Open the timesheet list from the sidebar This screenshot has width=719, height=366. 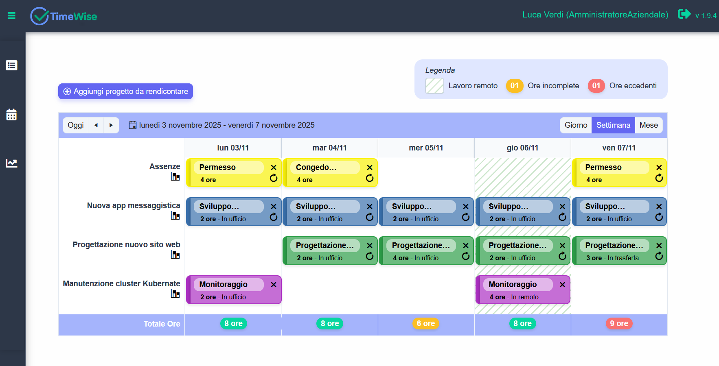pos(12,65)
